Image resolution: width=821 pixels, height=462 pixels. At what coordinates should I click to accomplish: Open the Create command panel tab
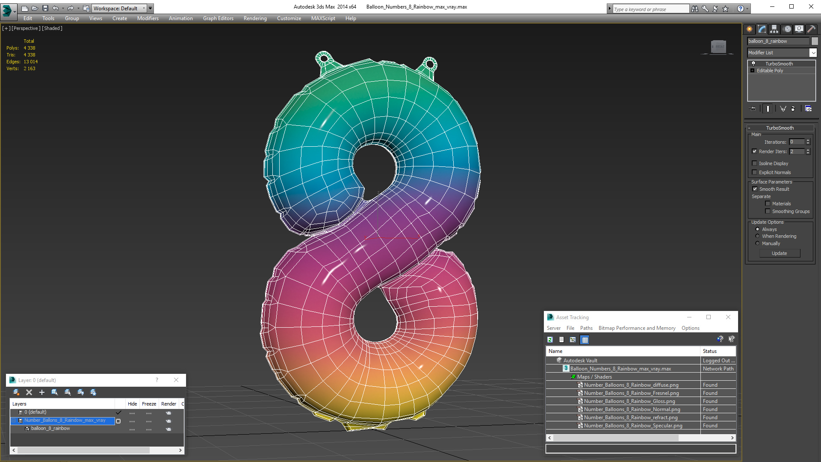point(750,29)
